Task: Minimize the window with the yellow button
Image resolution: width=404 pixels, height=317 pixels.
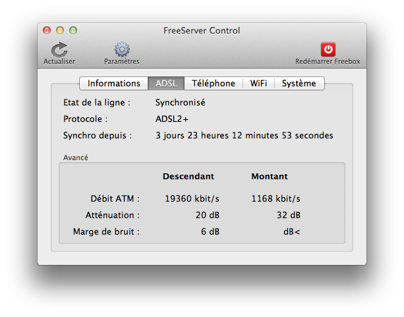Action: click(60, 30)
